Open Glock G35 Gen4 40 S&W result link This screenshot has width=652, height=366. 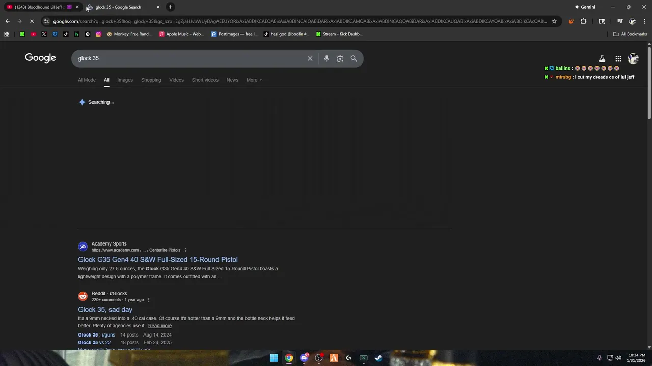[158, 259]
